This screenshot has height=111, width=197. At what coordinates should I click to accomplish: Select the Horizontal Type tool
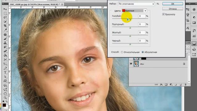pos(5,72)
